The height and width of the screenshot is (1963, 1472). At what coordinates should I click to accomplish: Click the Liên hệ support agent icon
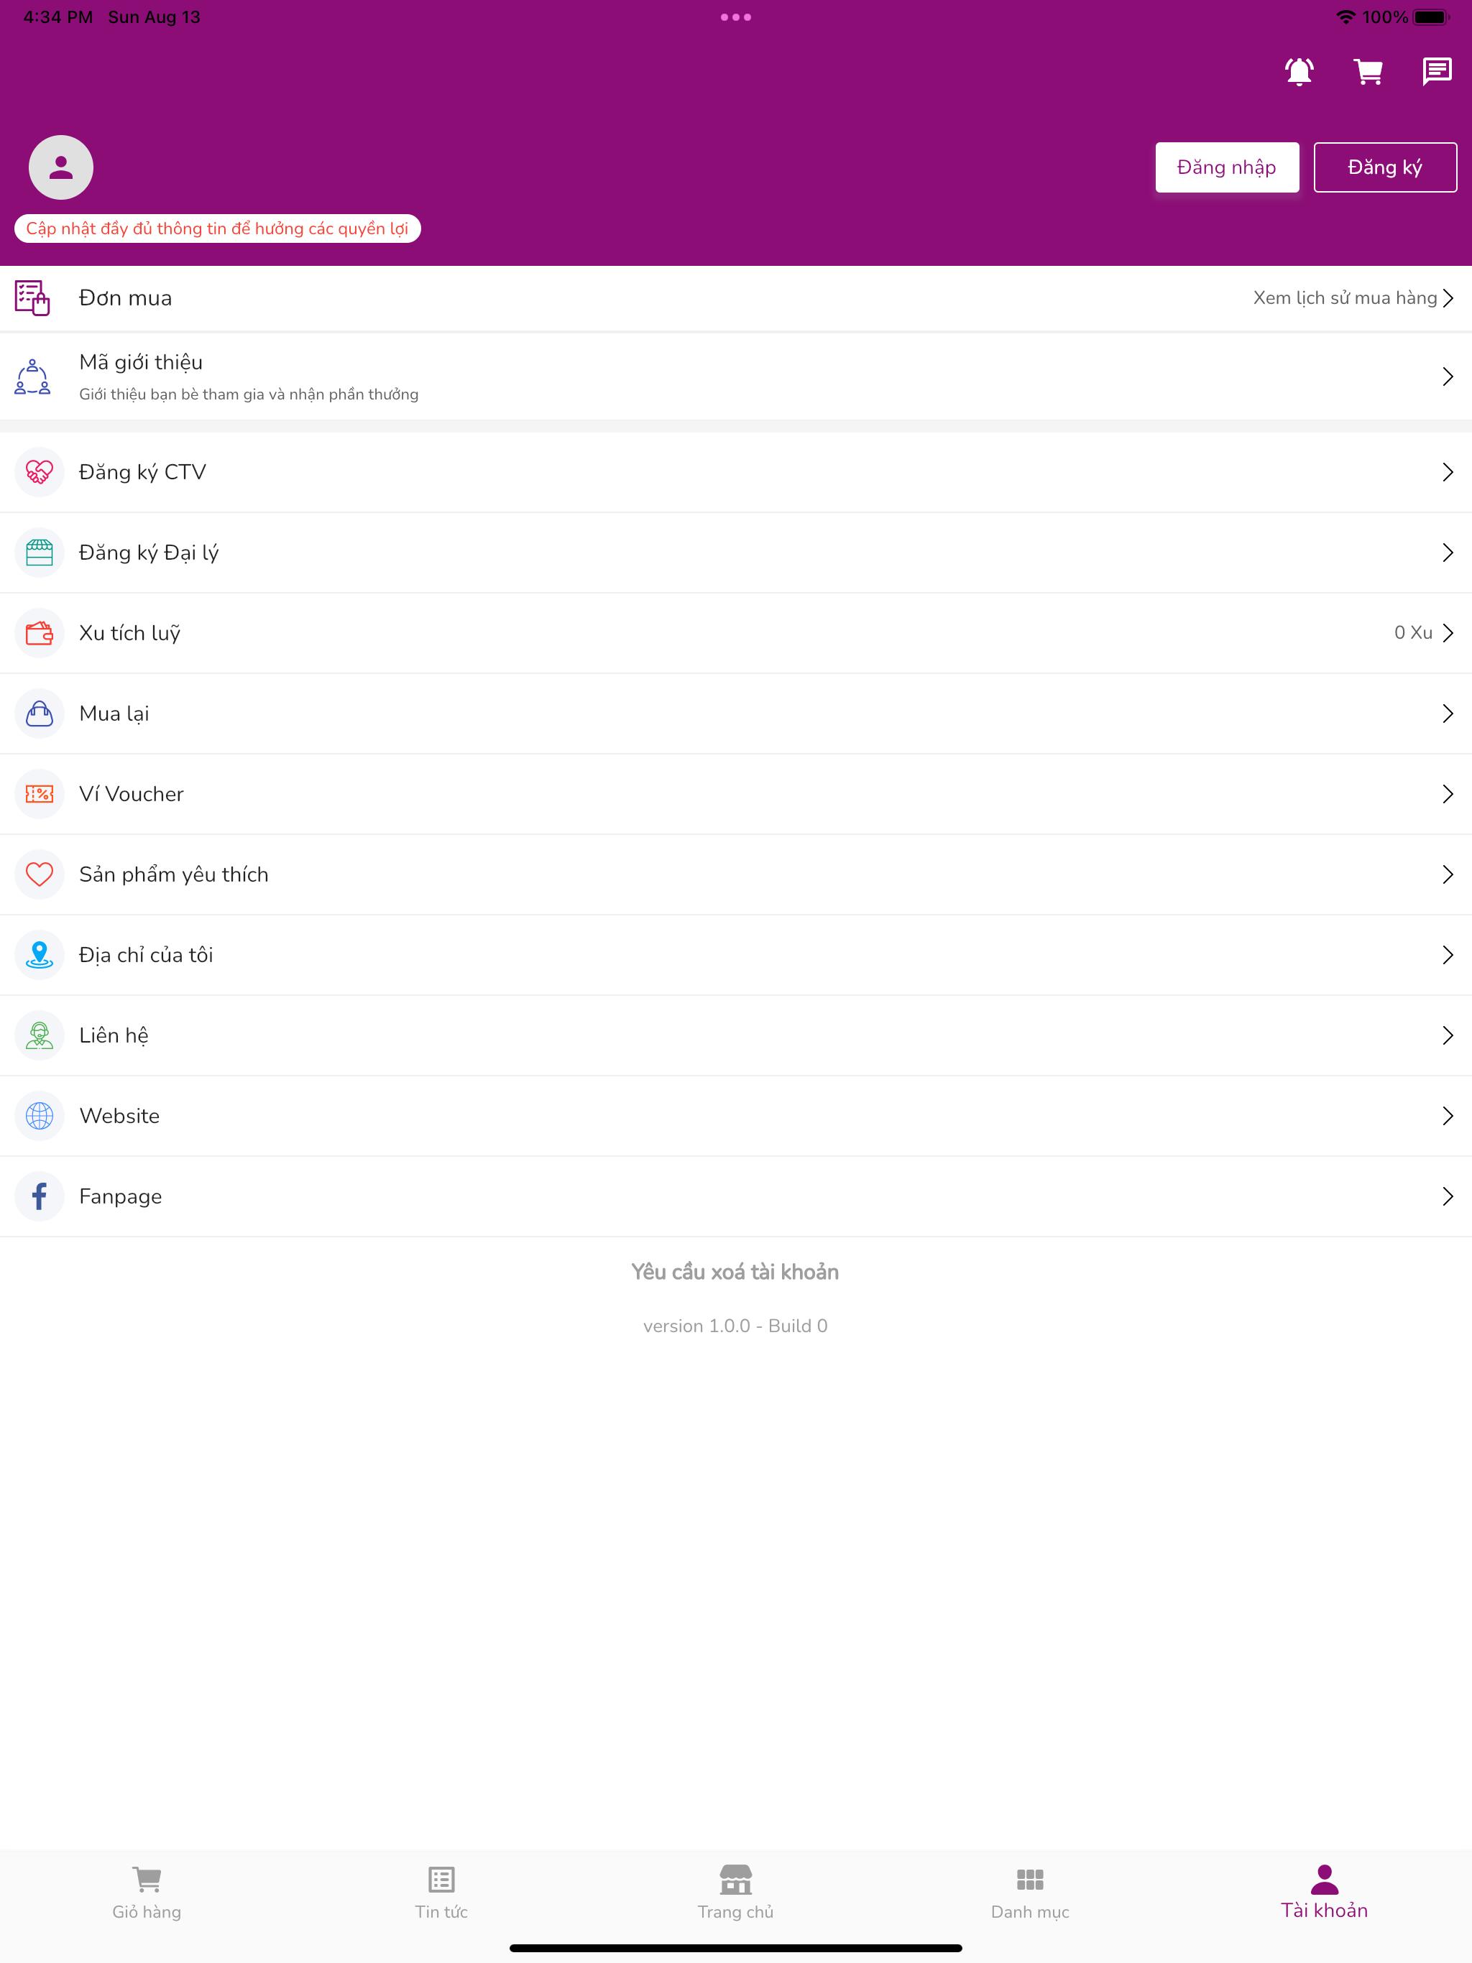click(40, 1035)
